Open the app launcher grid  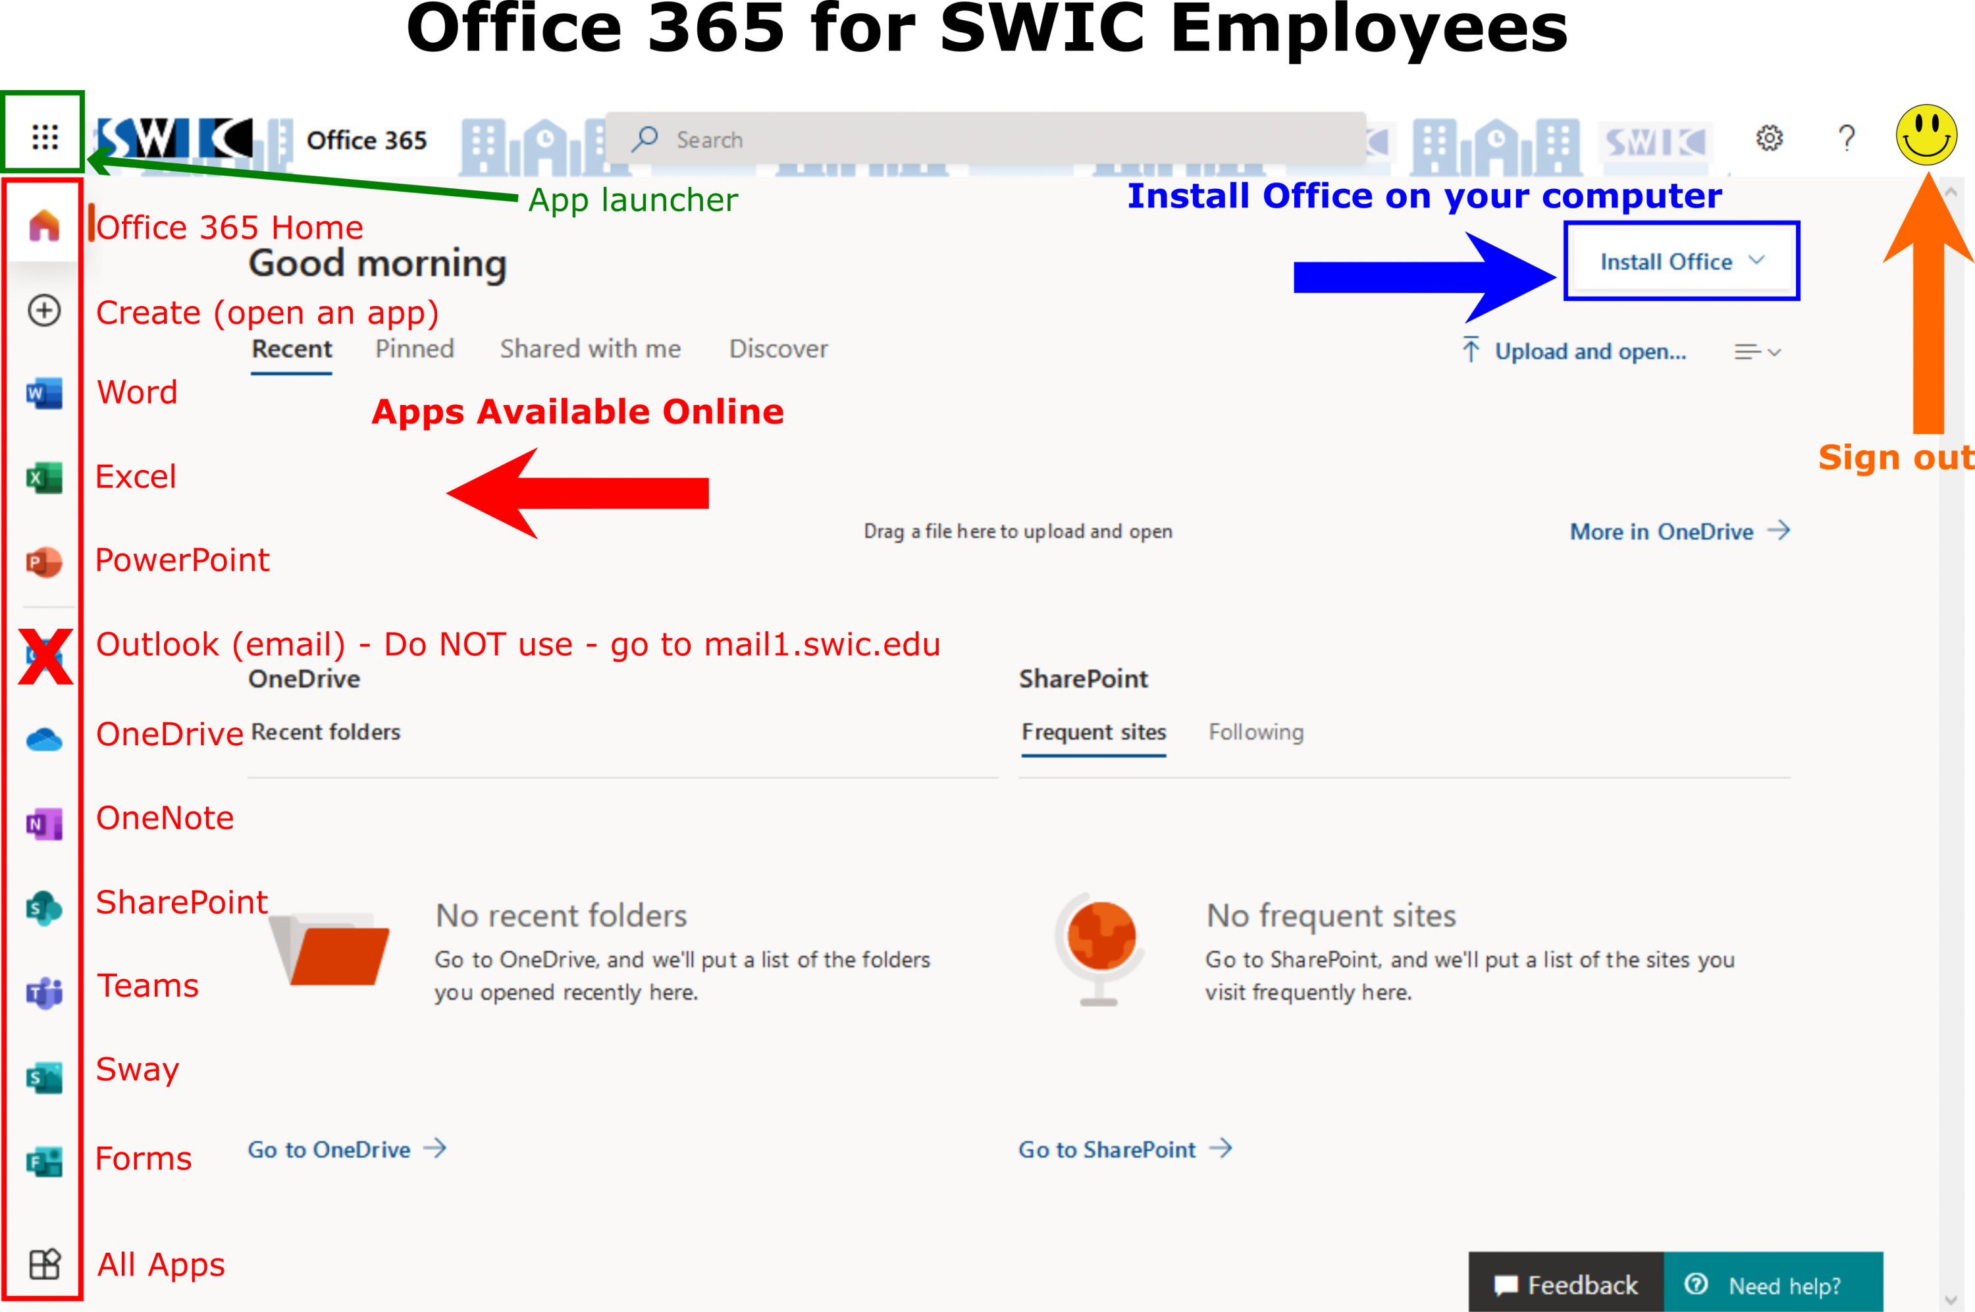click(44, 136)
